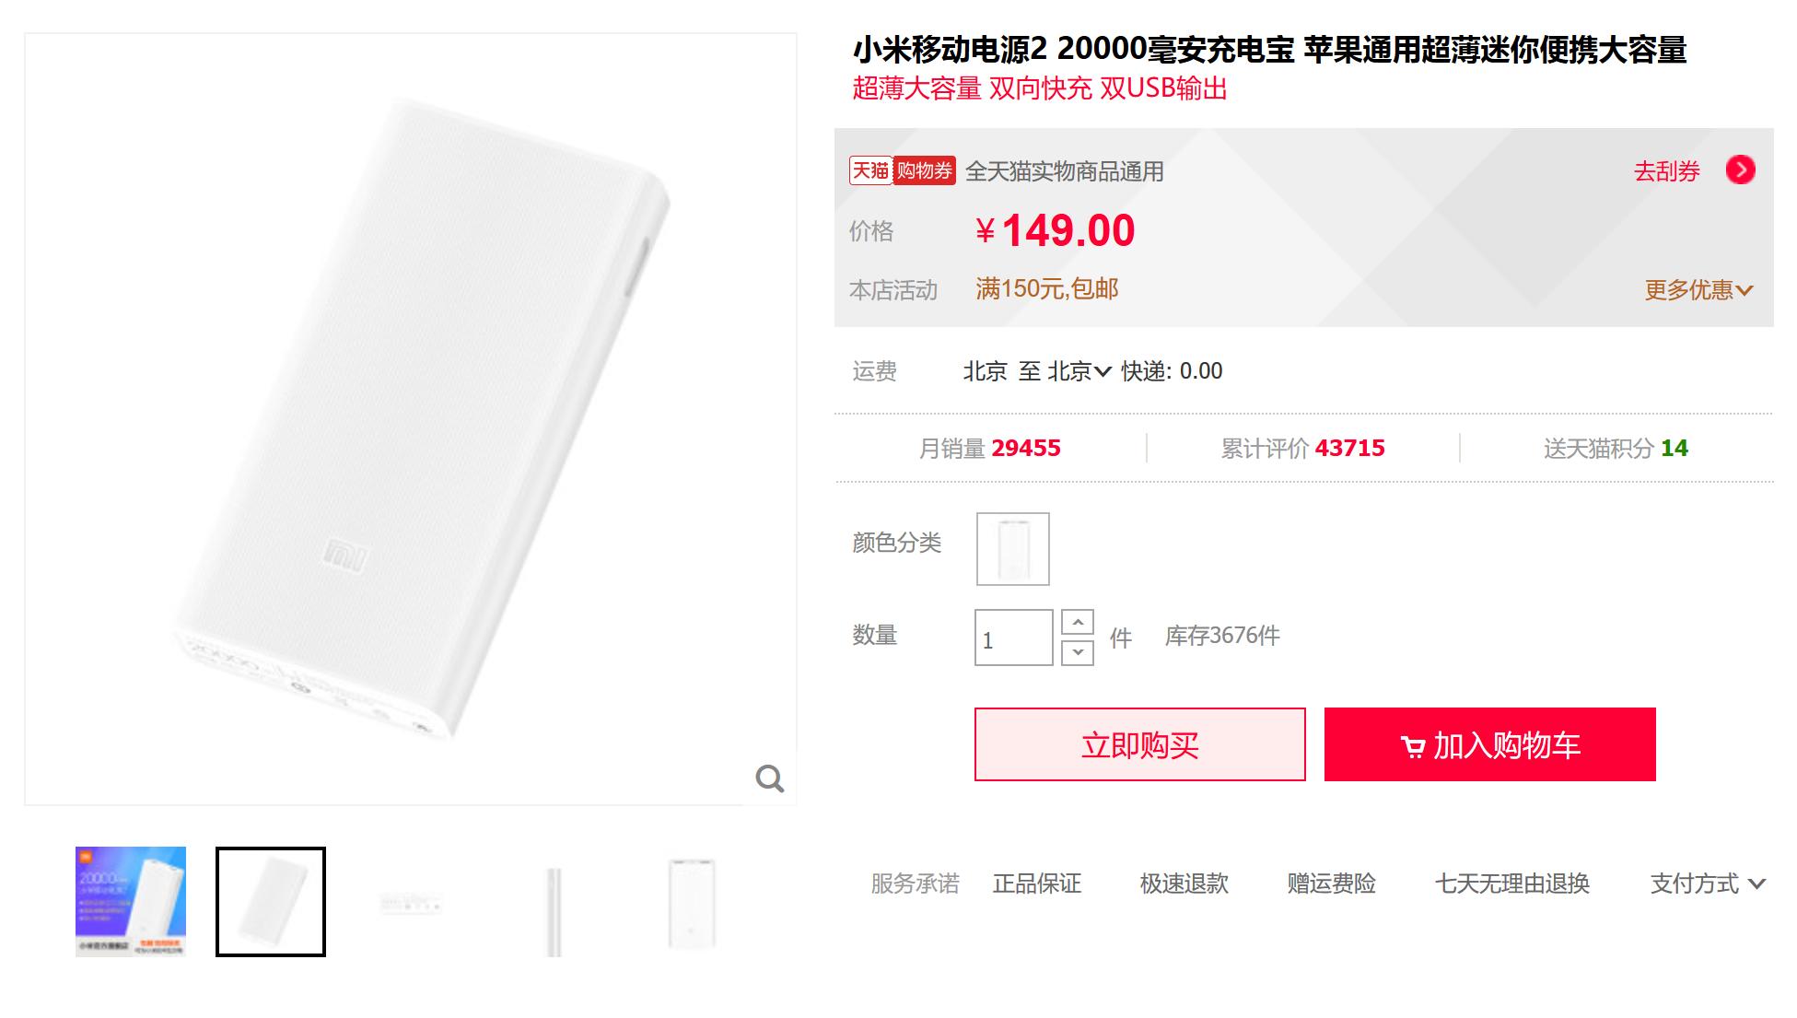The height and width of the screenshot is (1018, 1797).
Task: Select the white color option swatch
Action: 1013,549
